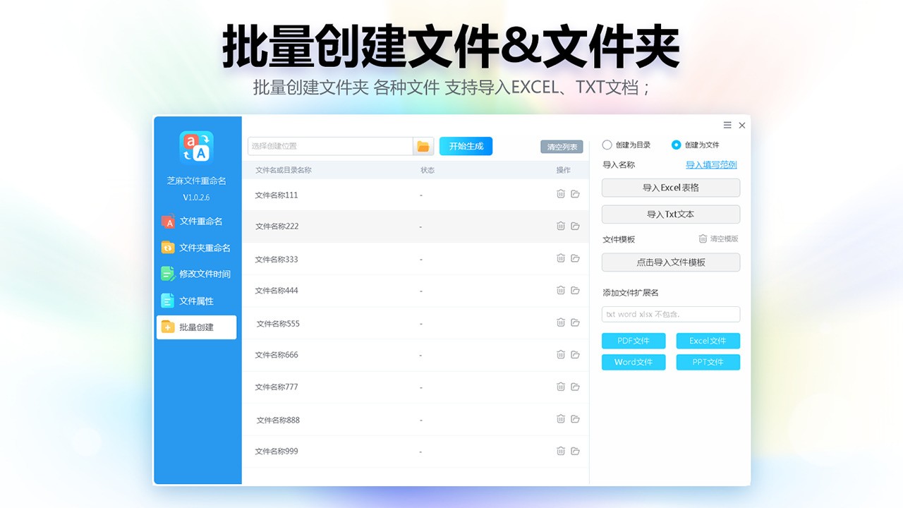903x508 pixels.
Task: Select the 批量创建 sidebar entry
Action: tap(200, 327)
